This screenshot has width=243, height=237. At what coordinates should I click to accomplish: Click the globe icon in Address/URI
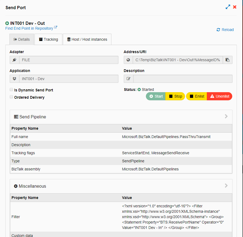[x=128, y=60]
